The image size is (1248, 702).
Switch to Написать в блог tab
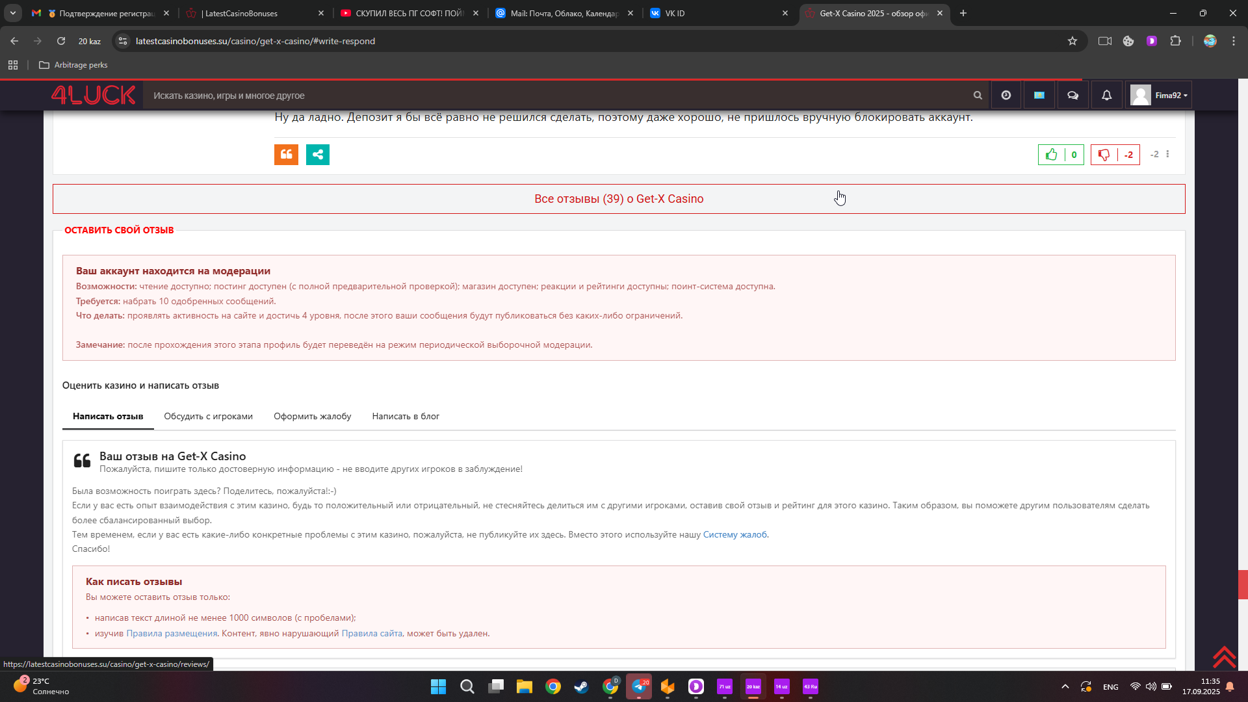click(x=406, y=417)
